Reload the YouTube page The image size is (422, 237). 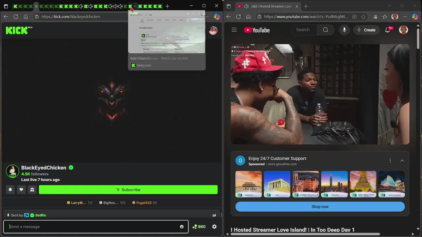pos(238,16)
